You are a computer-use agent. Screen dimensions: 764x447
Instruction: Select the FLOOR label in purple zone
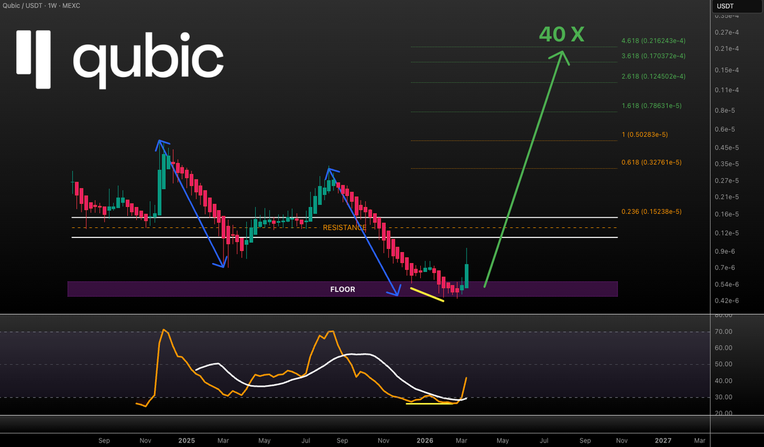[x=343, y=289]
